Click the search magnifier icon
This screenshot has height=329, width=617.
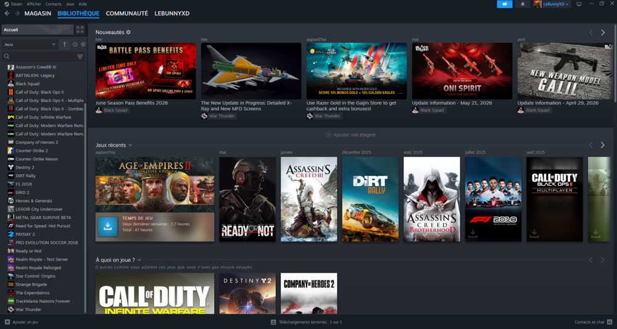(x=7, y=57)
